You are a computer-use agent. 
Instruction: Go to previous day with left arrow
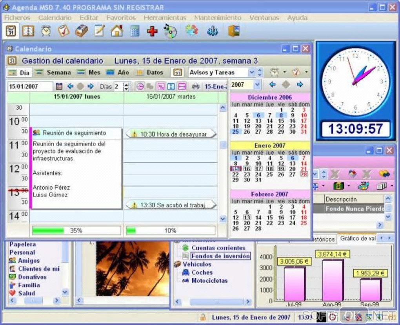click(70, 87)
